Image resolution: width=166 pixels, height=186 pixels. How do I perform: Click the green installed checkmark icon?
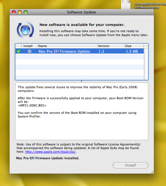18,51
